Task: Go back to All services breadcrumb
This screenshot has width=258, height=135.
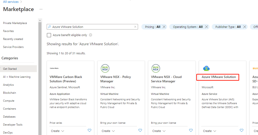Action: (11, 2)
